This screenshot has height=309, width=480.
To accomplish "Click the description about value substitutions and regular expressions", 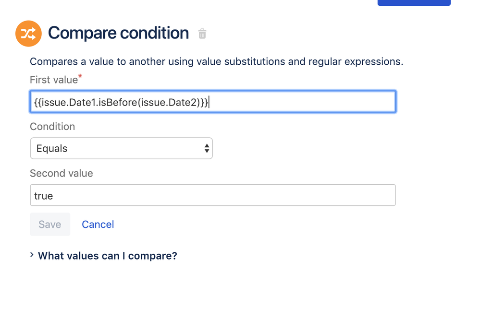I will pyautogui.click(x=216, y=62).
